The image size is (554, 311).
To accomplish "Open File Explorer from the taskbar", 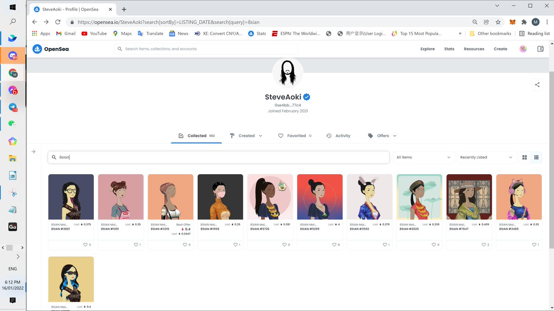I will point(12,158).
